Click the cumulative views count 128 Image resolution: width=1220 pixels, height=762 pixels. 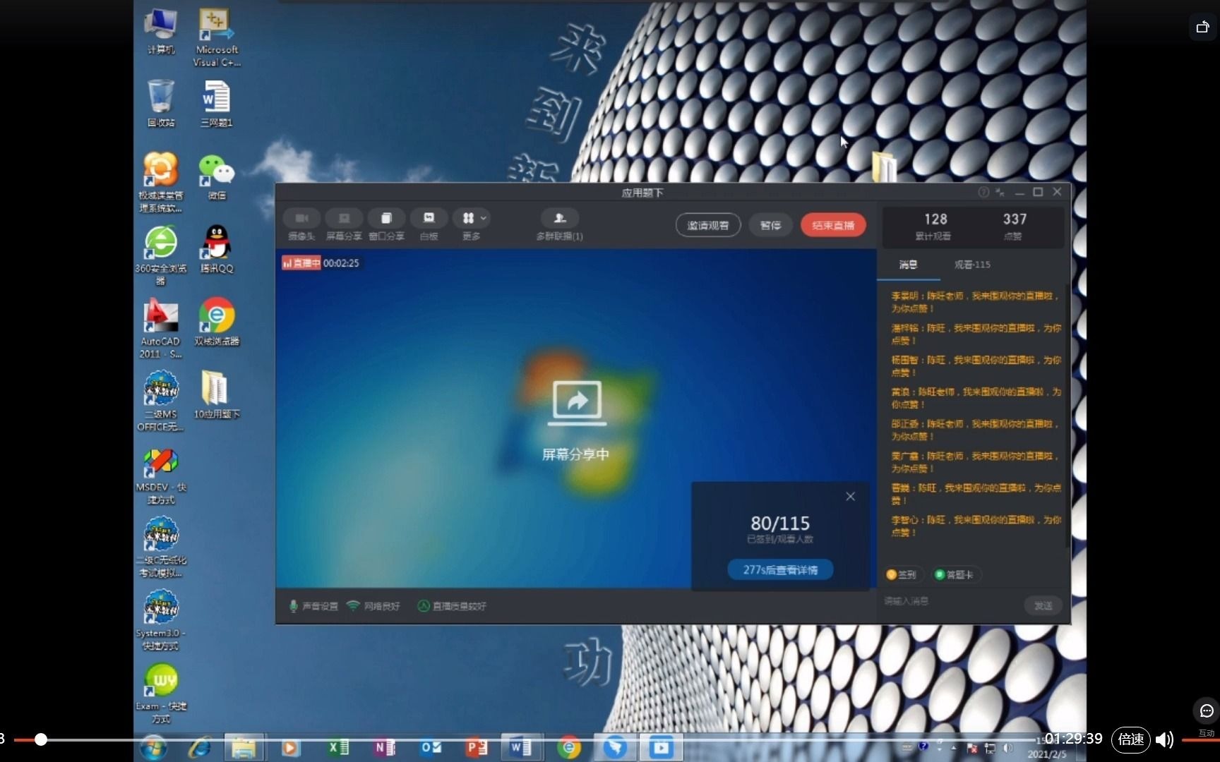tap(935, 219)
